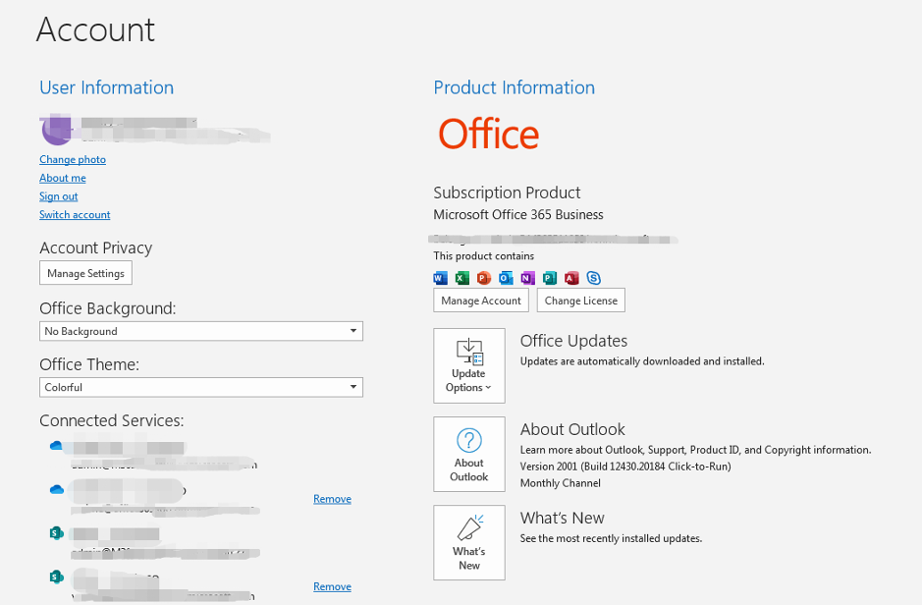922x605 pixels.
Task: Click the 'Updates are automatically downloaded and installed.' text
Action: tap(642, 361)
